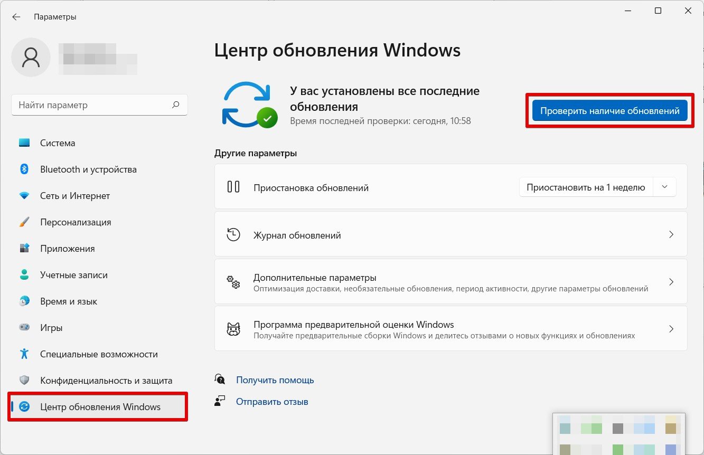704x455 pixels.
Task: Click У вас установлены все последние обновления text
Action: [385, 99]
